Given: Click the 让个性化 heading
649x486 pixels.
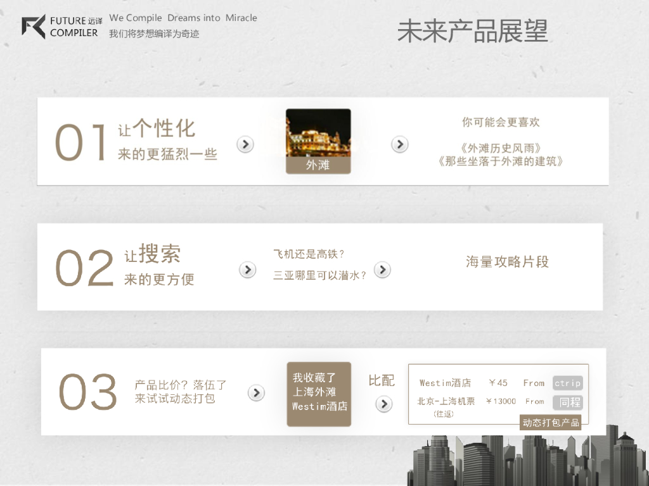Looking at the screenshot, I should click(x=157, y=128).
